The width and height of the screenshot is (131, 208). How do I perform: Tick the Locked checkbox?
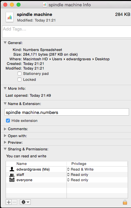point(20,79)
